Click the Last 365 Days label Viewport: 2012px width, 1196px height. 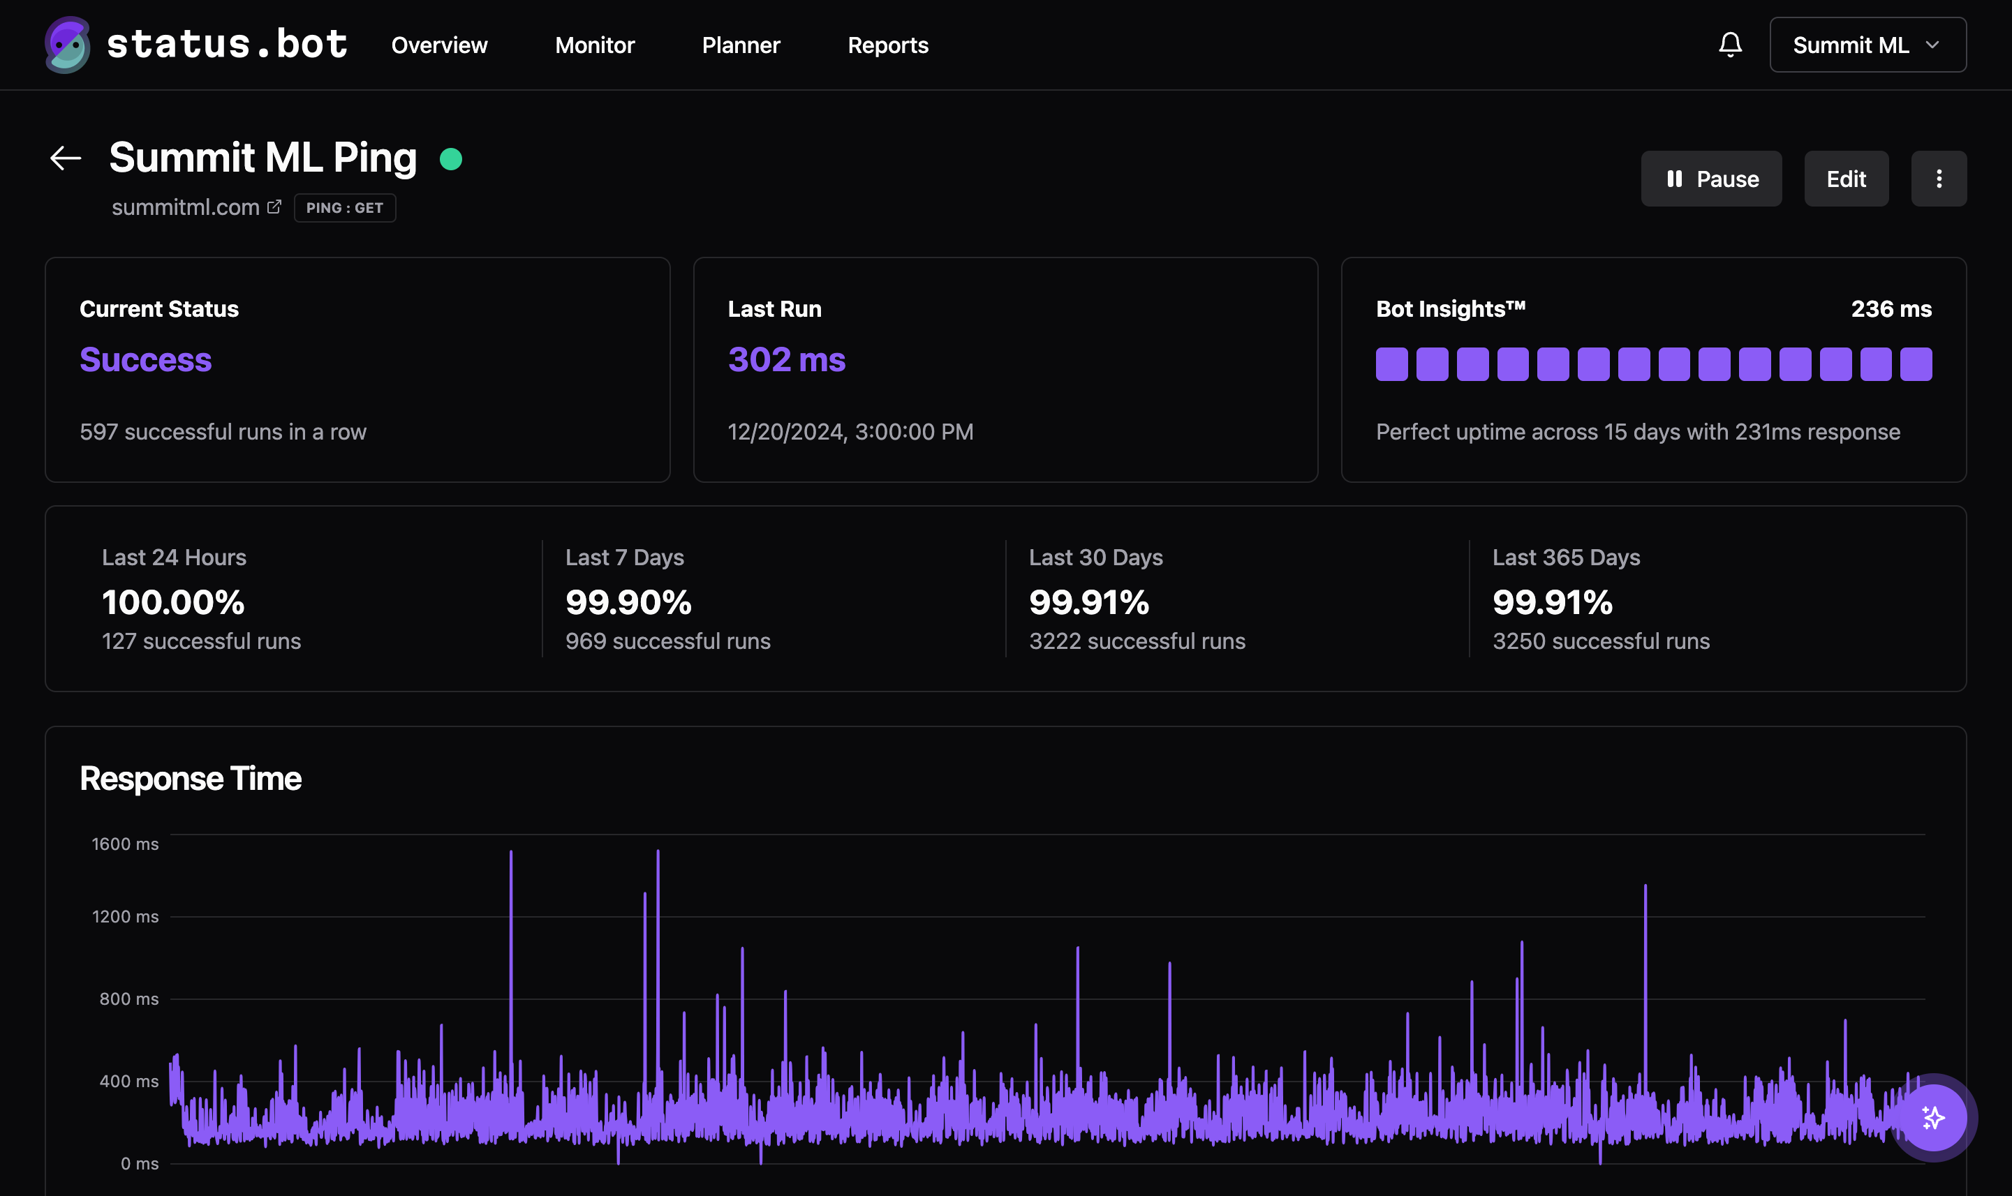click(1566, 557)
